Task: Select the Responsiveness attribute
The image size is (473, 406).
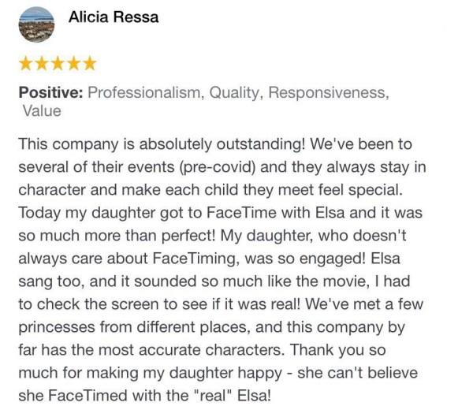Action: tap(328, 92)
